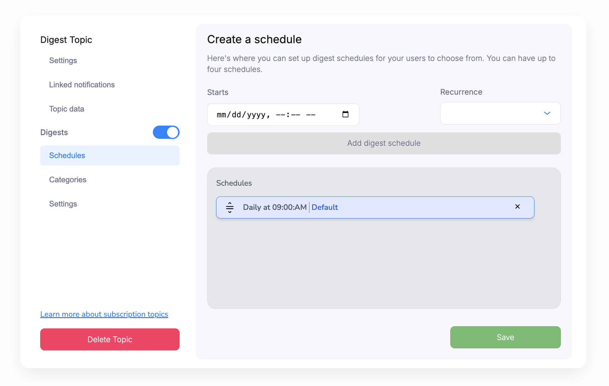The width and height of the screenshot is (609, 386).
Task: Click the Digests section label
Action: (54, 132)
